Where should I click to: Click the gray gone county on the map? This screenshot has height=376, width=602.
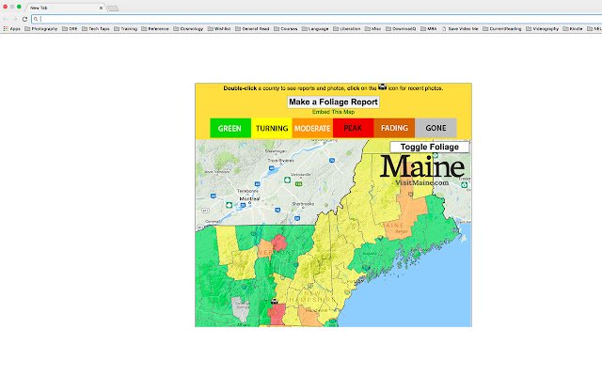point(241,309)
